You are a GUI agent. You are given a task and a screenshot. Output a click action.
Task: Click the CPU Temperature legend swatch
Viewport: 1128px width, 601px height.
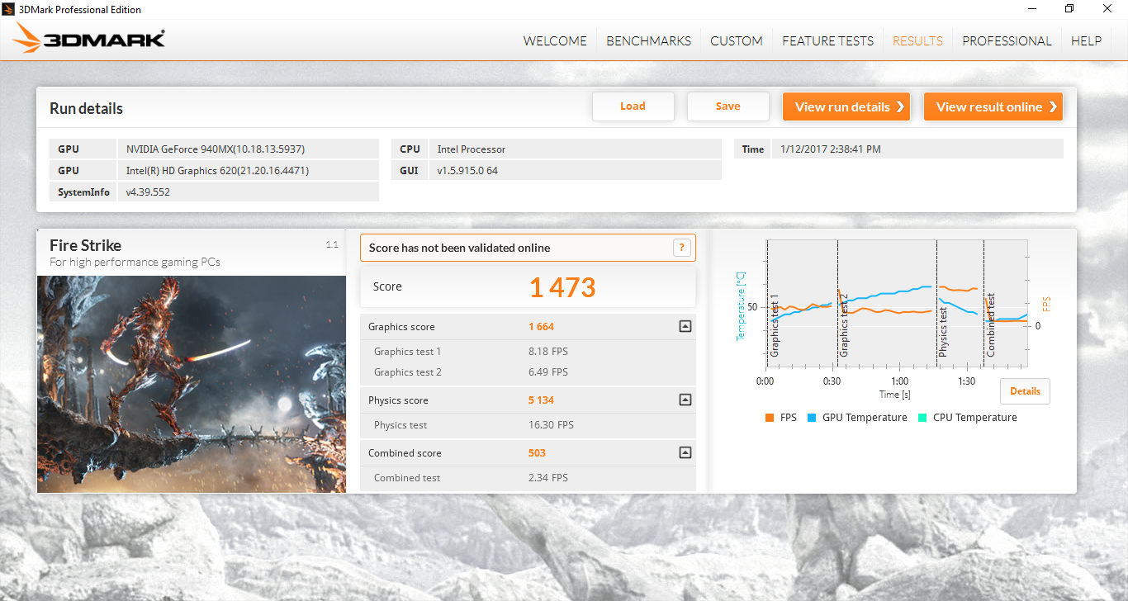(922, 418)
